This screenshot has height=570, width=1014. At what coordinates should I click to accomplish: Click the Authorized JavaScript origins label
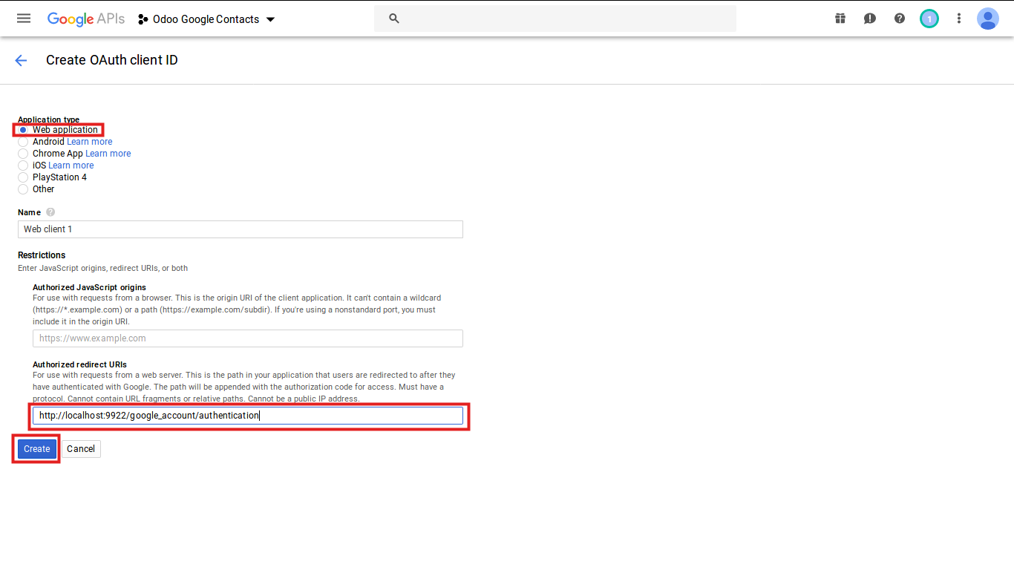pyautogui.click(x=89, y=287)
